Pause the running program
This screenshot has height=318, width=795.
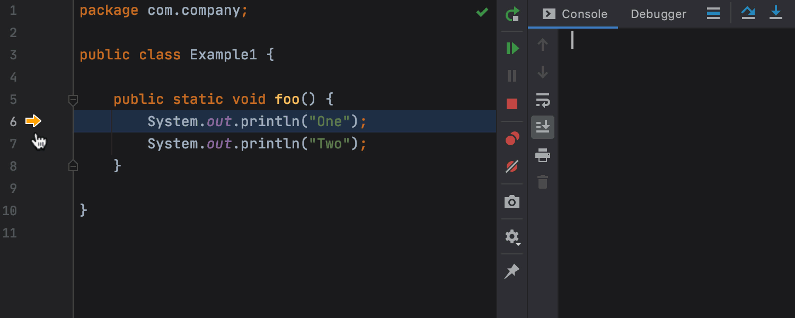511,76
